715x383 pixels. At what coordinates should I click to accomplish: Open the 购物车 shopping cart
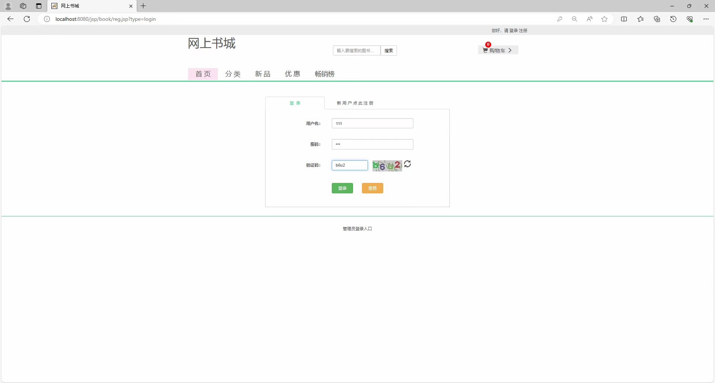coord(498,50)
